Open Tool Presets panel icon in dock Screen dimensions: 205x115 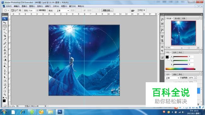[x=162, y=30]
